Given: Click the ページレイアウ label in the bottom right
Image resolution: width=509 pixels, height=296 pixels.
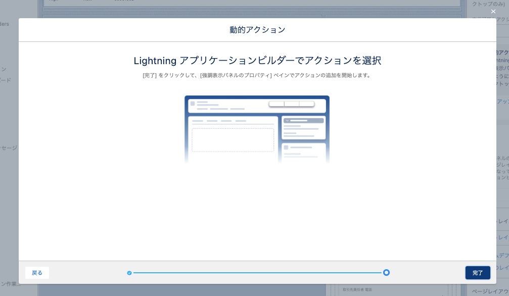Looking at the screenshot, I should tap(490, 292).
